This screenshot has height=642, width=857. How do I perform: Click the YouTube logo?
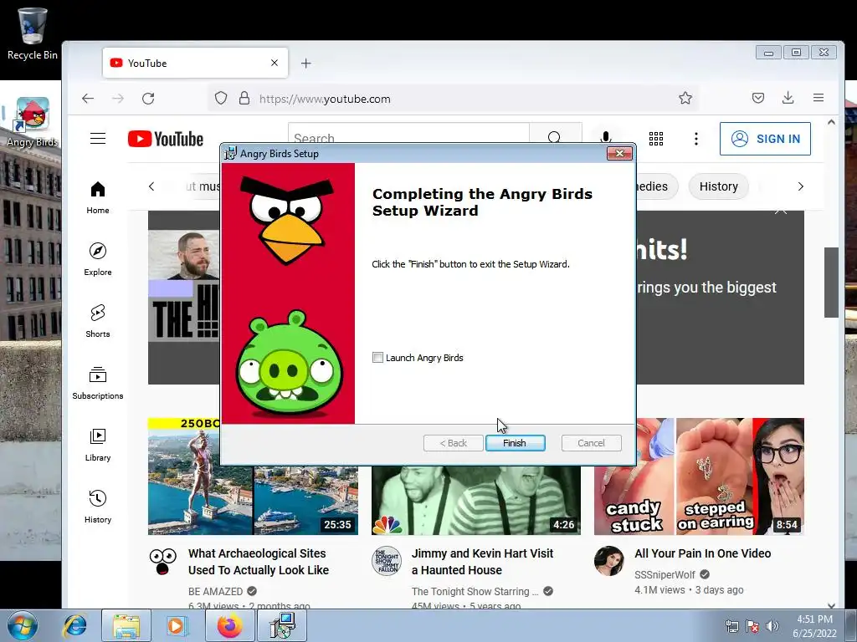(x=166, y=140)
